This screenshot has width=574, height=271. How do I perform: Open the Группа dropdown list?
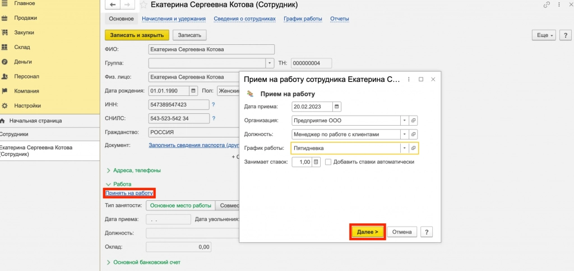point(270,63)
